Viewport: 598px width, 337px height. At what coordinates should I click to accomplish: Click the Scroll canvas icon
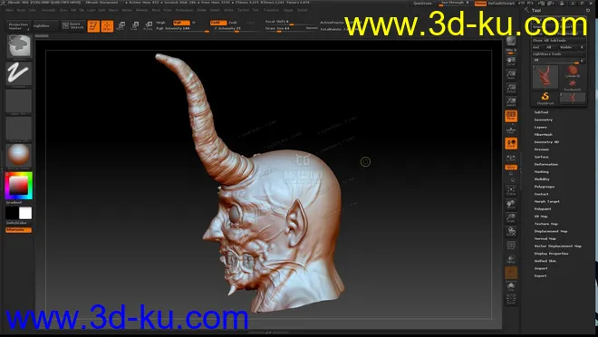click(511, 61)
